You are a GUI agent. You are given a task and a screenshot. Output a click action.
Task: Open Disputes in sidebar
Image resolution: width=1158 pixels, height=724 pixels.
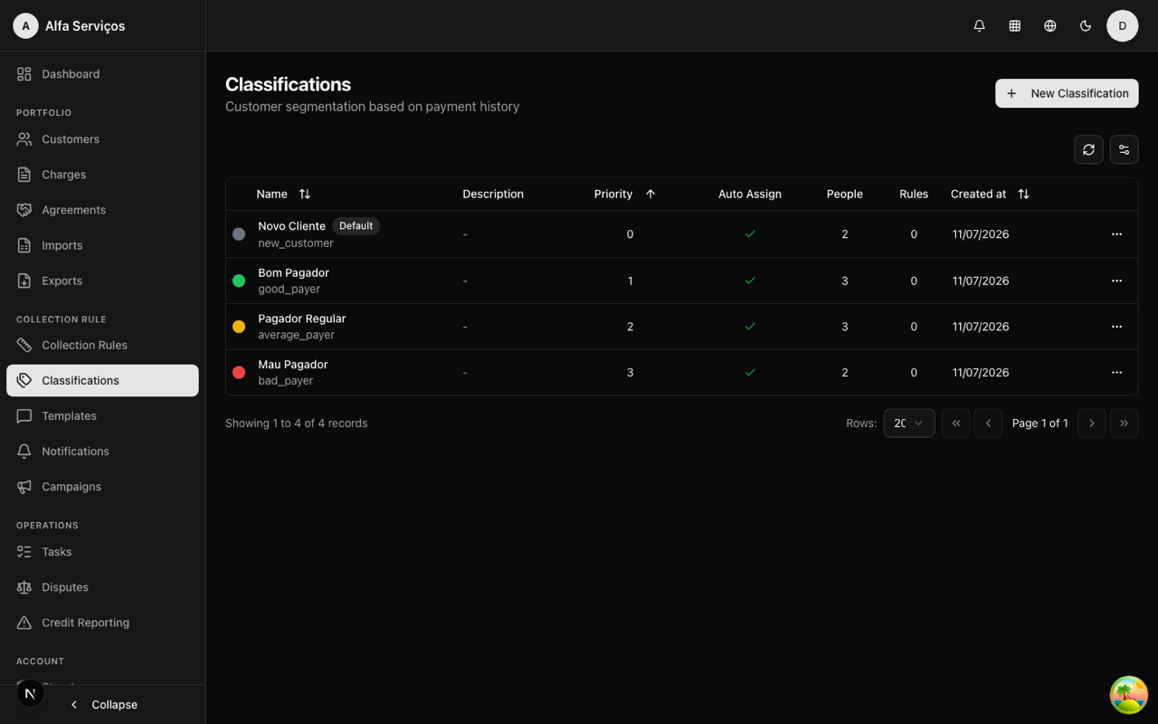click(102, 586)
